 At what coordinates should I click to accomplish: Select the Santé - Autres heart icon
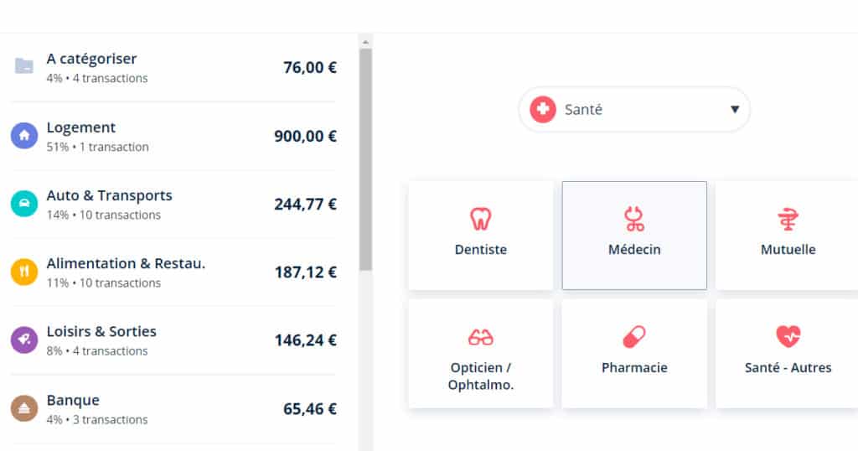[788, 337]
